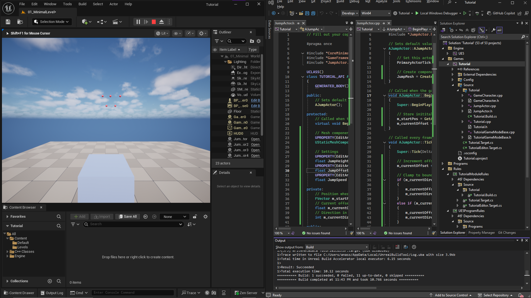Open viewport performance scalability menu
The width and height of the screenshot is (531, 298).
[190, 33]
